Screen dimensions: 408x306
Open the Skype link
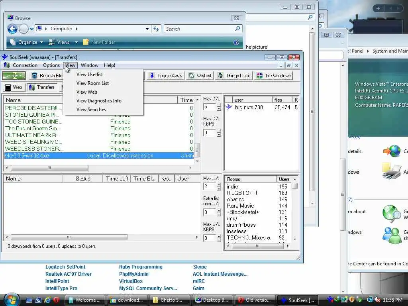200,267
